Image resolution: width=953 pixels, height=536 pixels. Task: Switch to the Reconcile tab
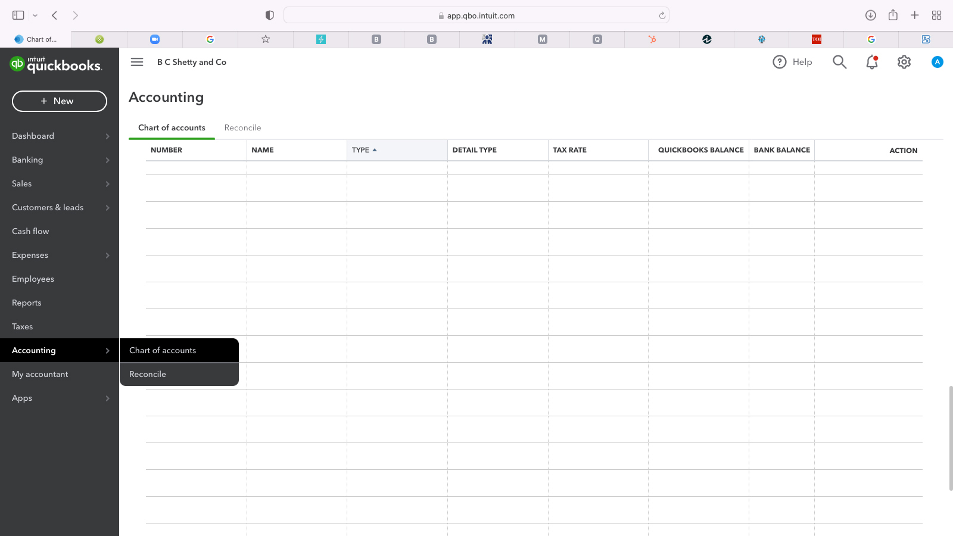tap(242, 127)
